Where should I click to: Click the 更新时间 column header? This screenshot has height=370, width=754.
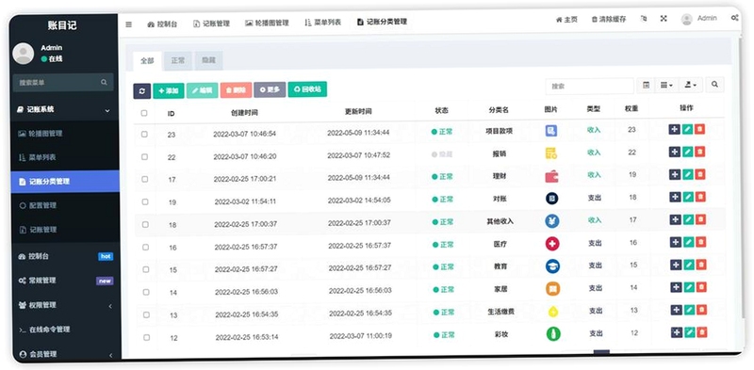coord(358,111)
